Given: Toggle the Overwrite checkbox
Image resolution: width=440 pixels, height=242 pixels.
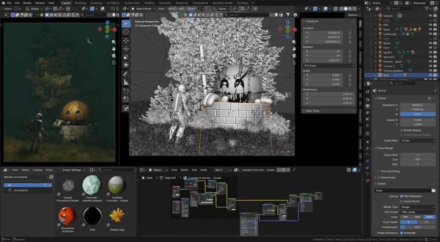Looking at the screenshot, I should pyautogui.click(x=402, y=233).
